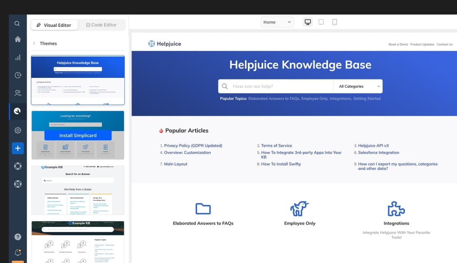Viewport: 457px width, 263px height.
Task: Click the unicorn icon above Employee Only
Action: pyautogui.click(x=299, y=208)
